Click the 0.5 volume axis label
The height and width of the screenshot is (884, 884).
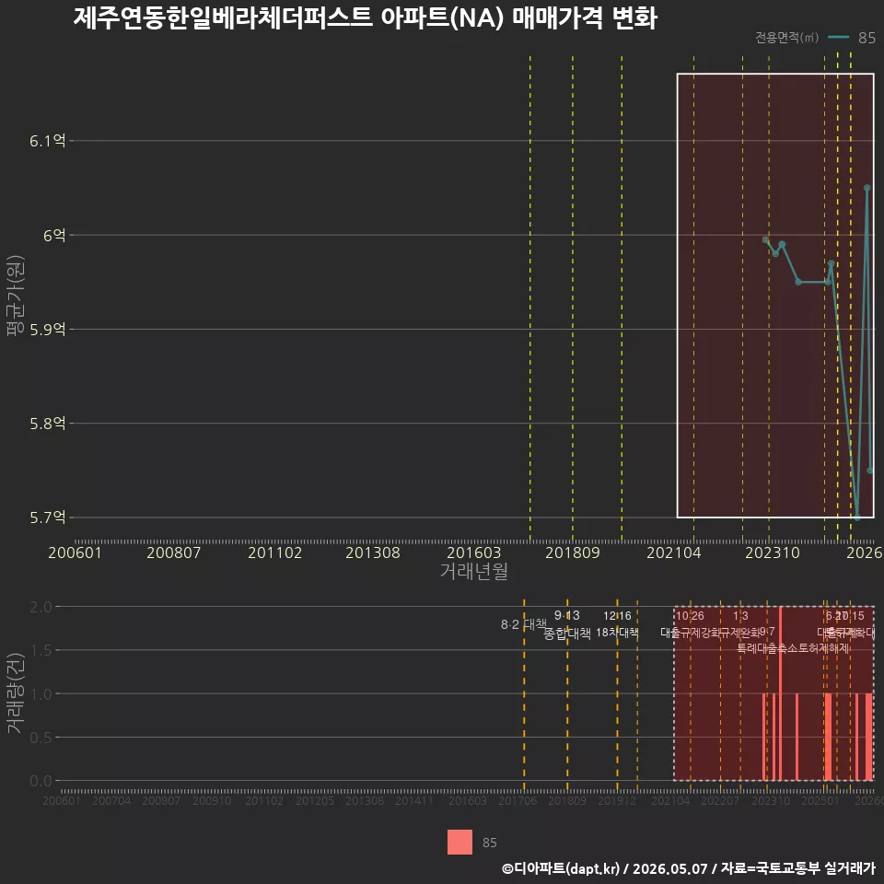tap(41, 738)
